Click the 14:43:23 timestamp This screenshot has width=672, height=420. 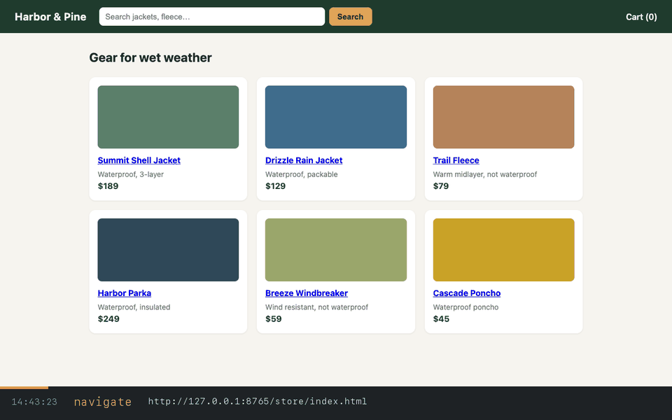pyautogui.click(x=34, y=402)
